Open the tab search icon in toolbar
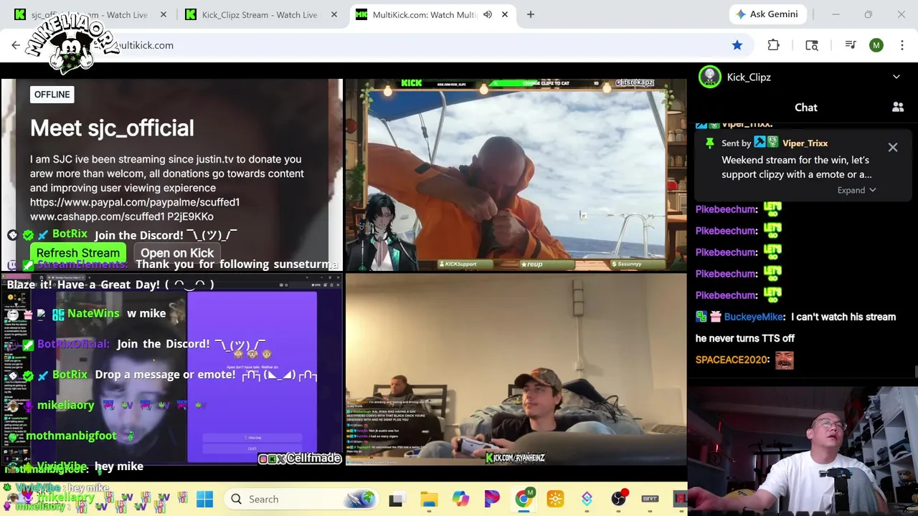 click(812, 45)
